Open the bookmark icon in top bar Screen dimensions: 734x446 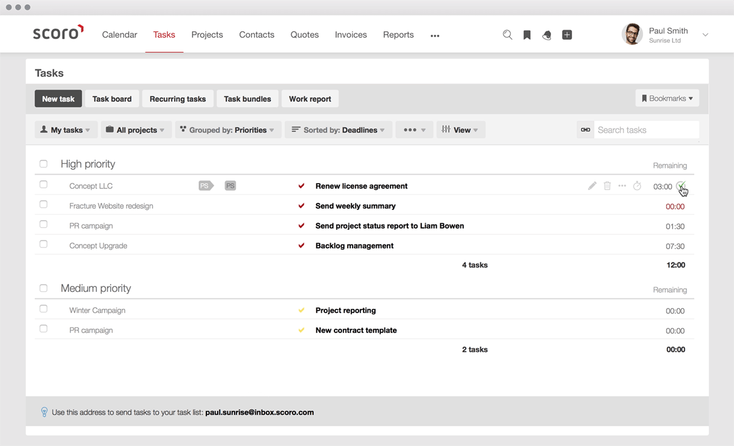pos(527,35)
